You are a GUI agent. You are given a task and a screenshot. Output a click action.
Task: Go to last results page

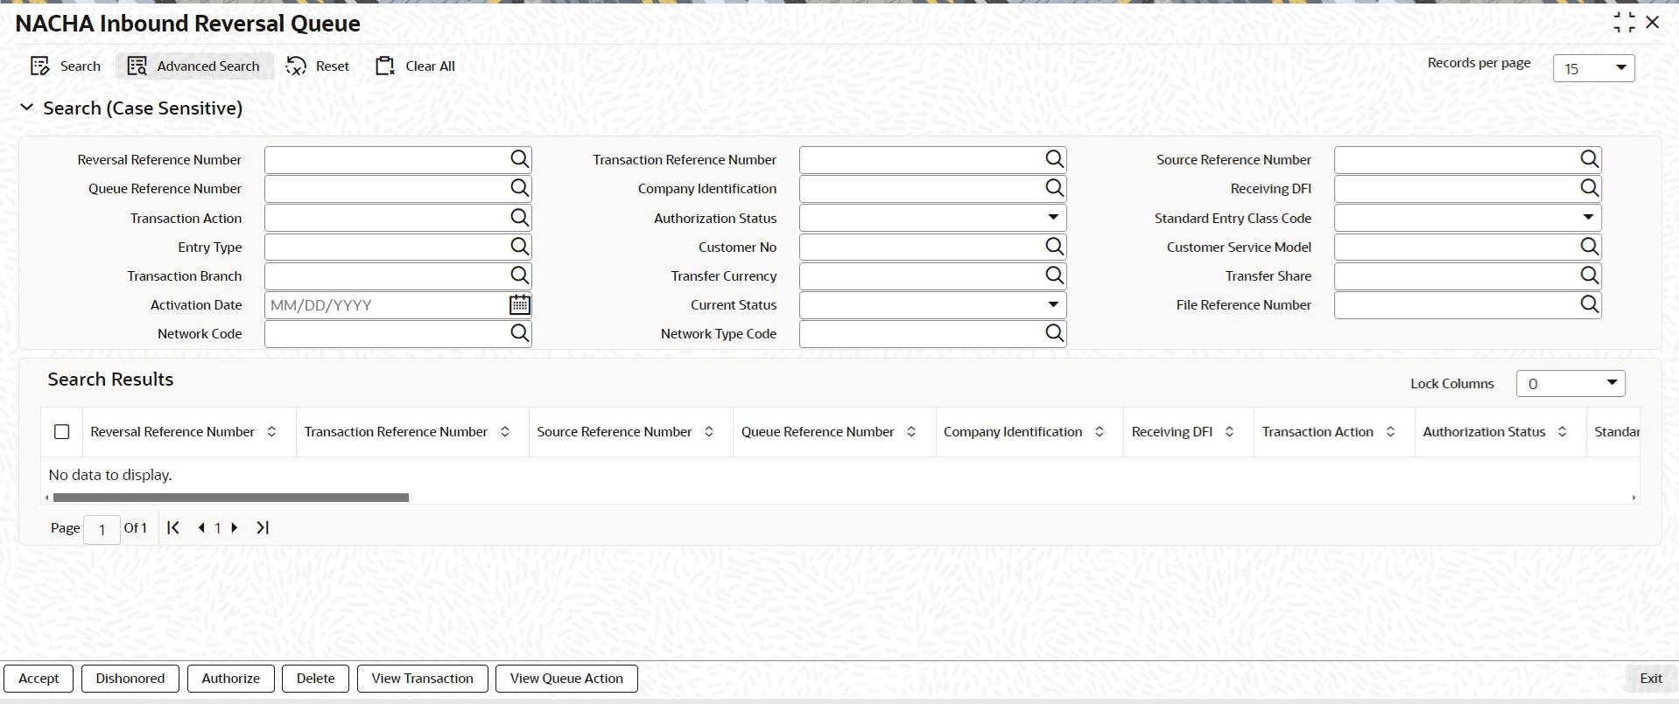click(263, 527)
